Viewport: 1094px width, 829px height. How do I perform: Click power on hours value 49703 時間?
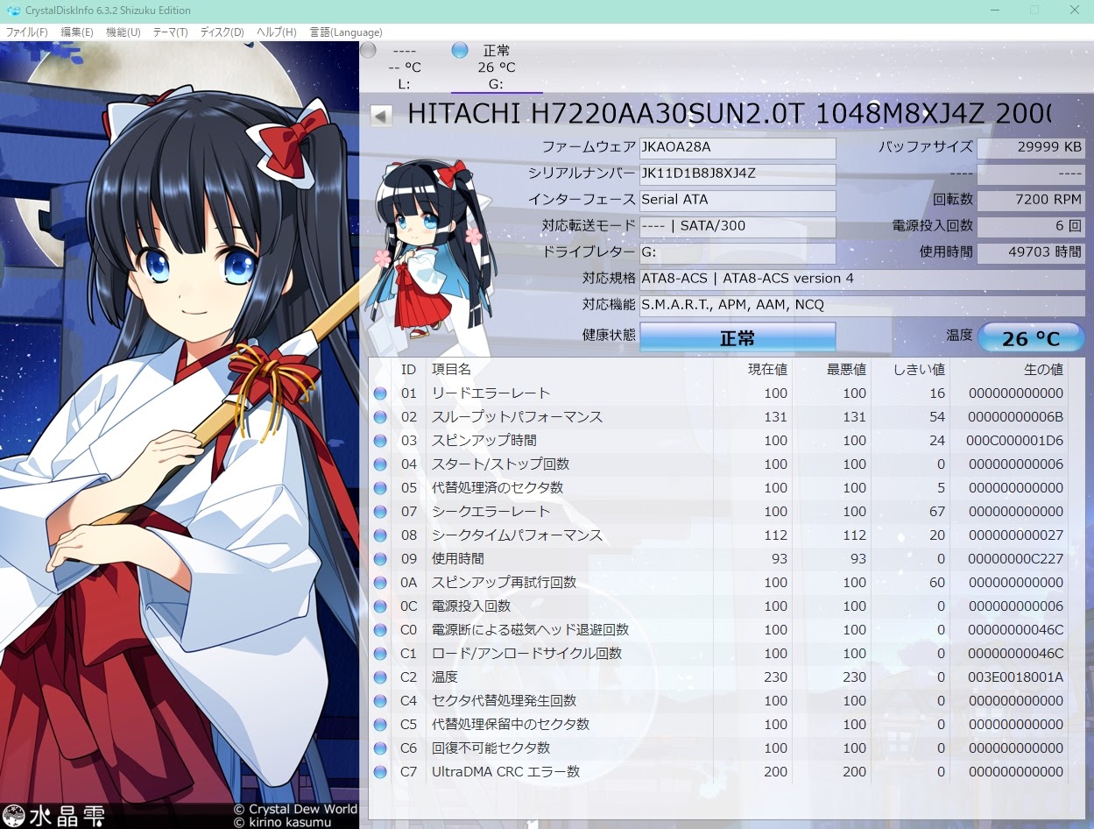(x=1031, y=252)
